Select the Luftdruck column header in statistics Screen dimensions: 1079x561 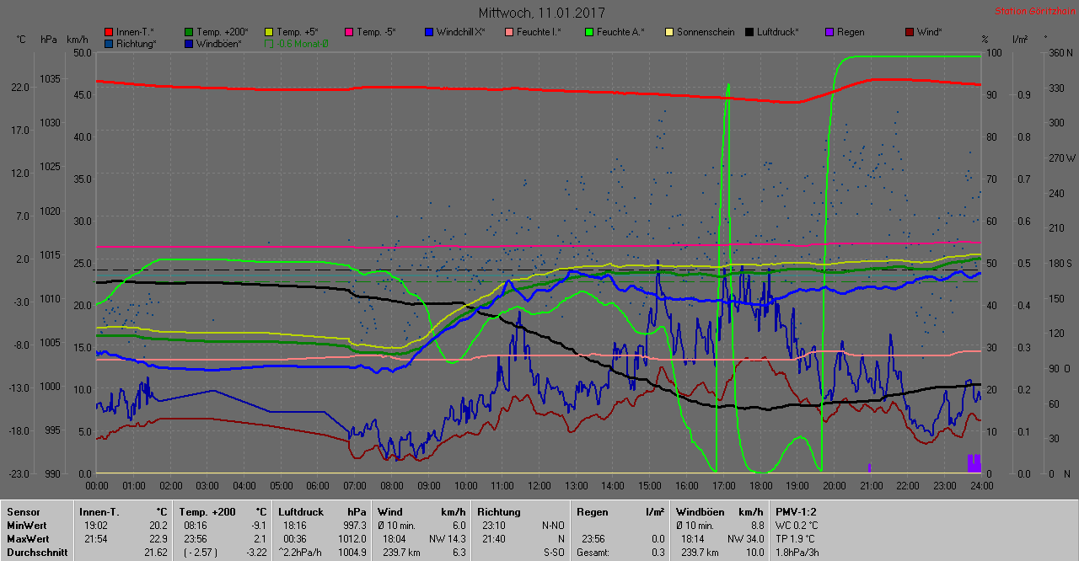point(302,511)
